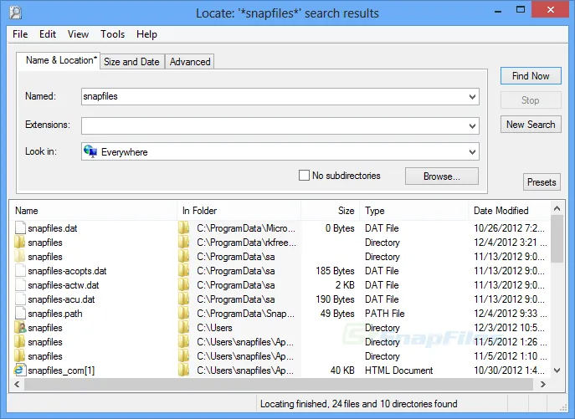
Task: Select the Name & Location tab
Action: pyautogui.click(x=59, y=60)
